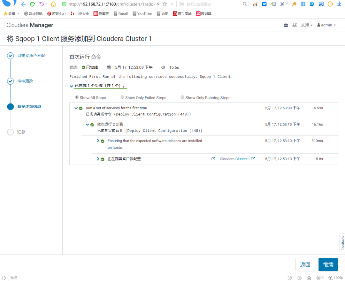Screen dimensions: 345x281
Task: Select Show Only Running Steps radio button
Action: tap(182, 97)
